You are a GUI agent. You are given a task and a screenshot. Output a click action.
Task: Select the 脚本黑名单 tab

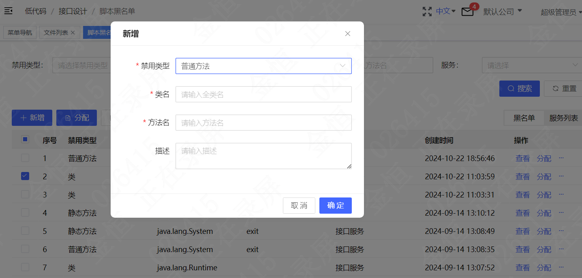[x=97, y=32]
